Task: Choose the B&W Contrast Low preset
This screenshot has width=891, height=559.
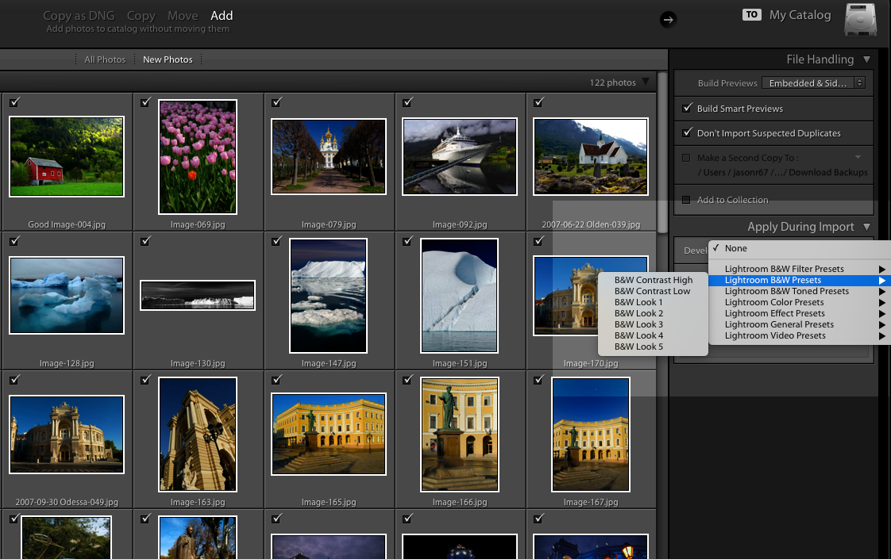Action: [654, 291]
